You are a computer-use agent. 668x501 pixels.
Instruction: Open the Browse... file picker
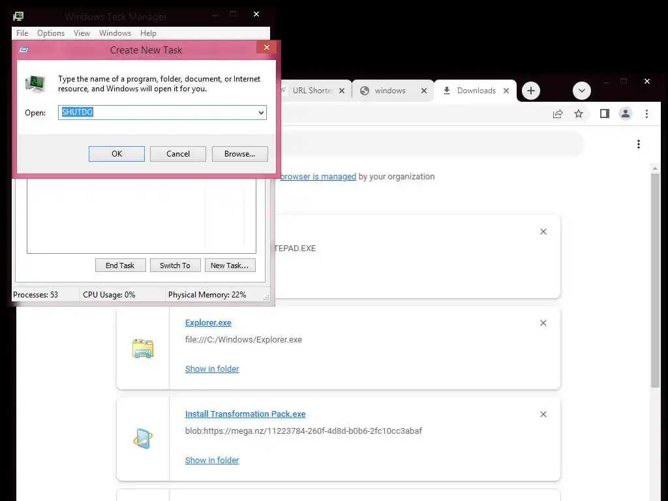(239, 154)
